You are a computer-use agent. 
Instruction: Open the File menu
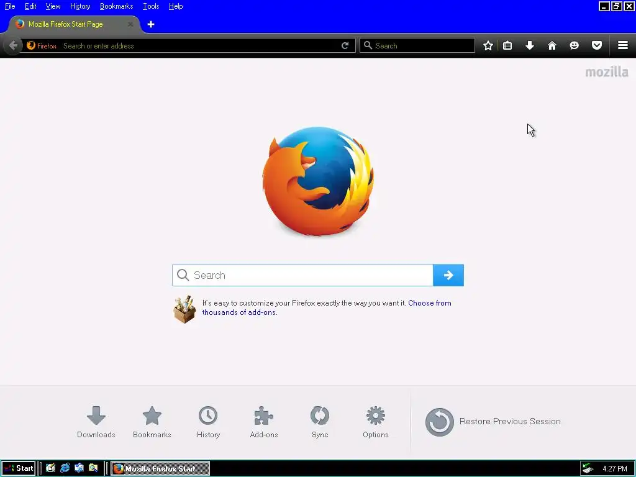[x=10, y=6]
